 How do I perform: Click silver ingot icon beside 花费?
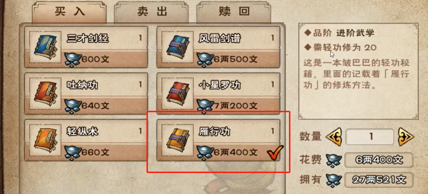pos(333,160)
